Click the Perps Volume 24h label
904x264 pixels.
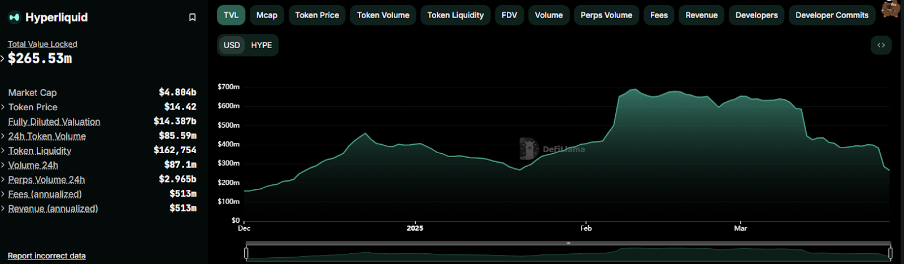click(x=46, y=180)
